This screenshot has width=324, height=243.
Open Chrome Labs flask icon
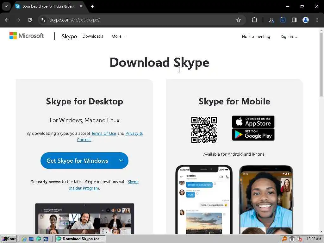(271, 20)
